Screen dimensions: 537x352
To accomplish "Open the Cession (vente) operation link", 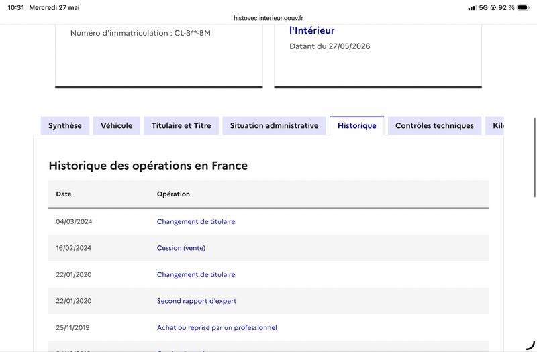I will click(x=181, y=248).
